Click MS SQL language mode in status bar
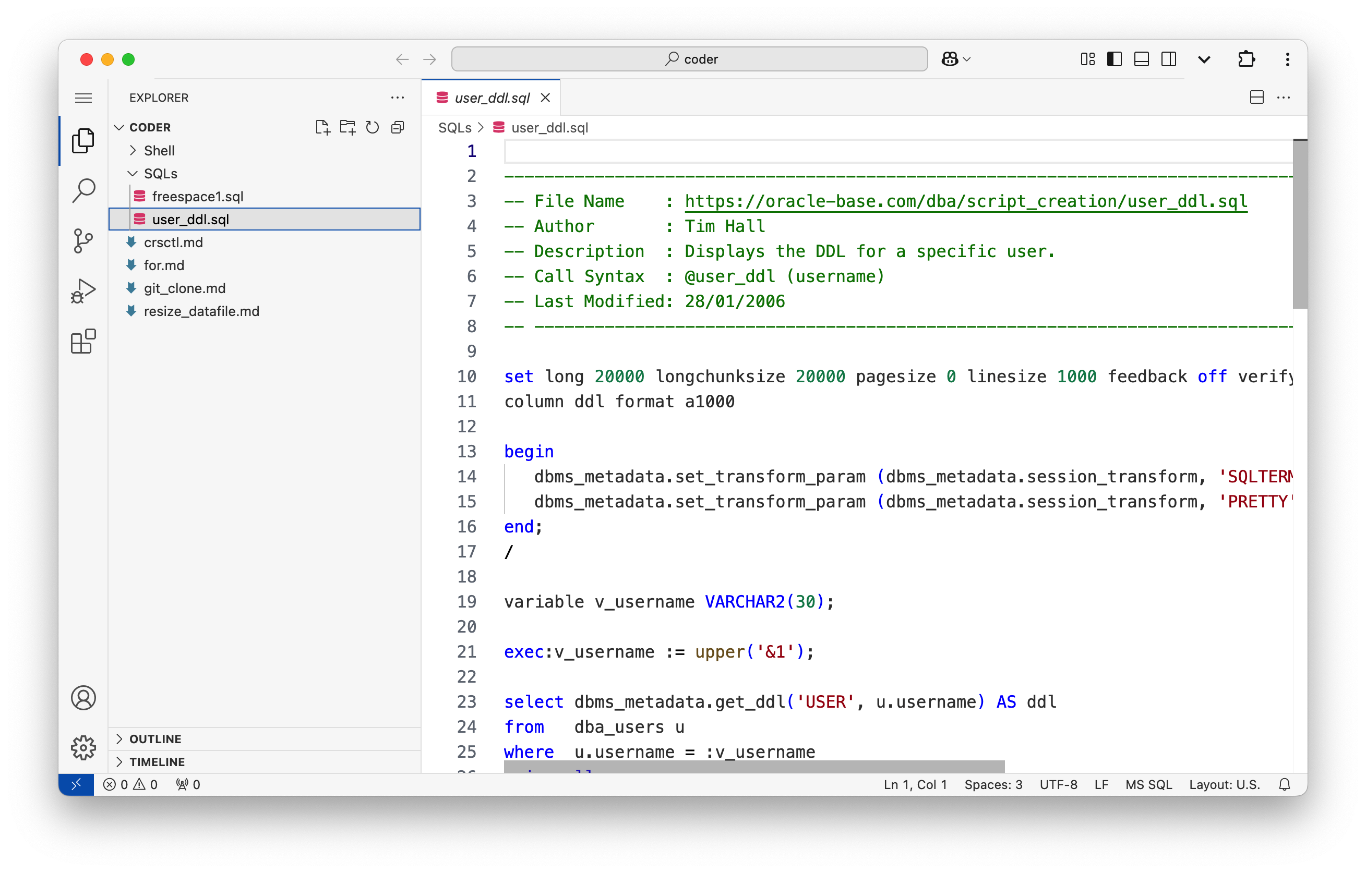Screen dimensions: 1366x873 (1148, 784)
